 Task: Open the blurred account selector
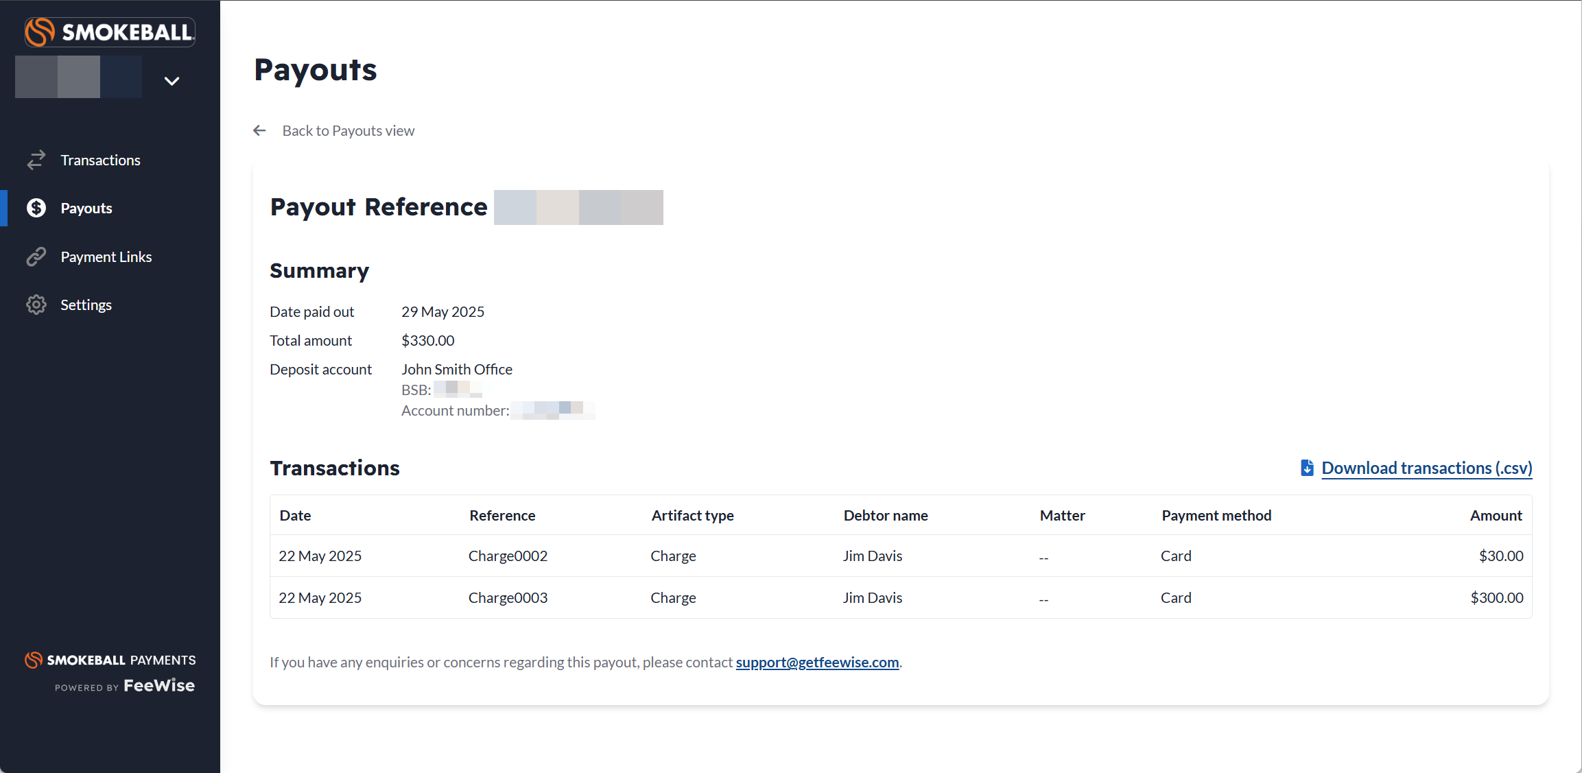pos(78,77)
